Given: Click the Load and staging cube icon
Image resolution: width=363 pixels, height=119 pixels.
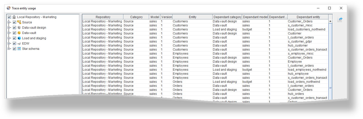Looking at the screenshot, I should 19,38.
